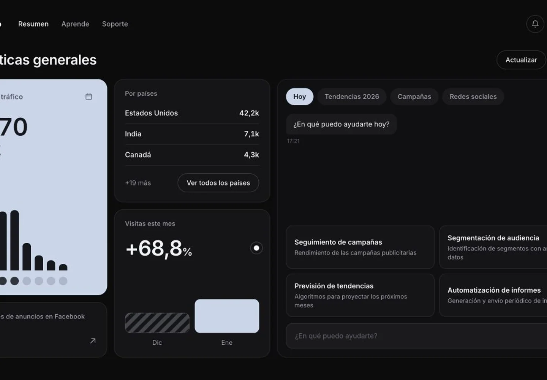Click the Por países heading
The height and width of the screenshot is (380, 547).
[x=141, y=93]
